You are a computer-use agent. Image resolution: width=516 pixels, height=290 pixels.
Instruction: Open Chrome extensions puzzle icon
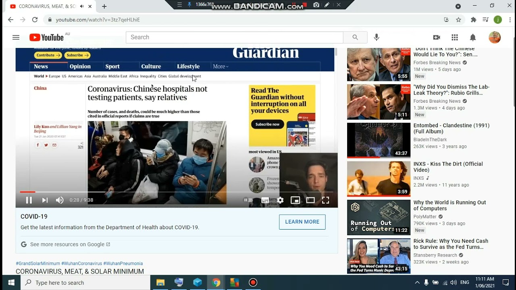[x=474, y=20]
